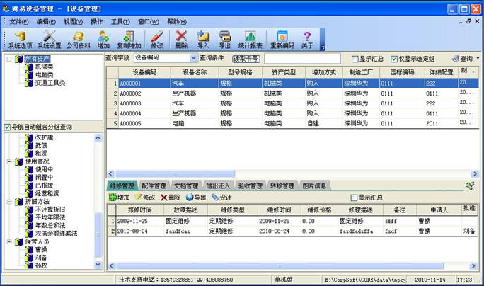Select the repair record dated 2010-08-24

(x=293, y=231)
